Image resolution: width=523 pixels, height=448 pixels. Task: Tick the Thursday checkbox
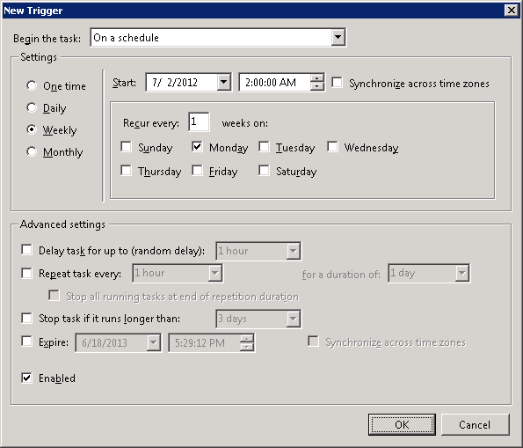coord(126,171)
